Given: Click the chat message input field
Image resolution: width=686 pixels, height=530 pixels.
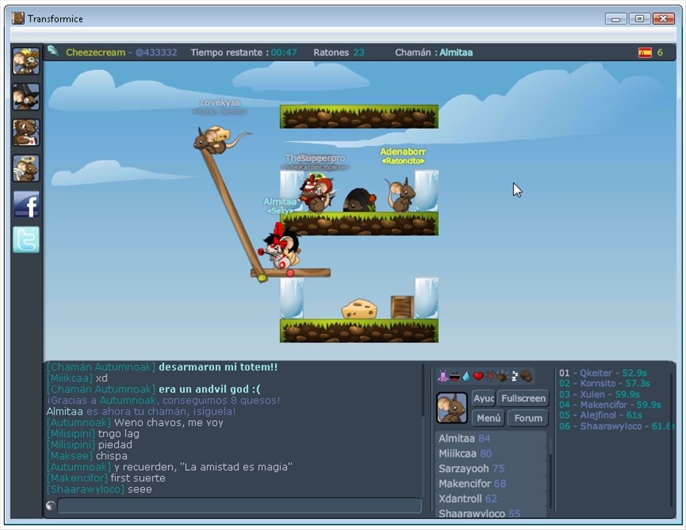Looking at the screenshot, I should [239, 505].
